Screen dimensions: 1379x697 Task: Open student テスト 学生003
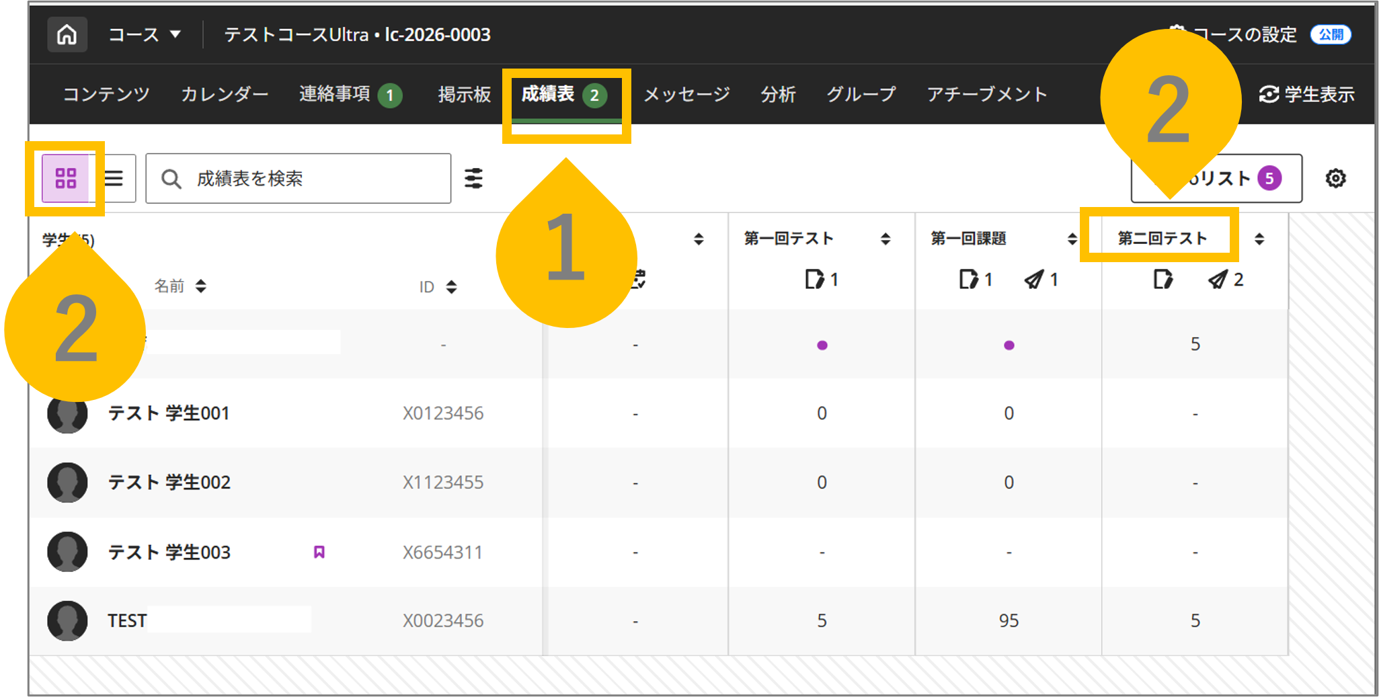pyautogui.click(x=169, y=552)
